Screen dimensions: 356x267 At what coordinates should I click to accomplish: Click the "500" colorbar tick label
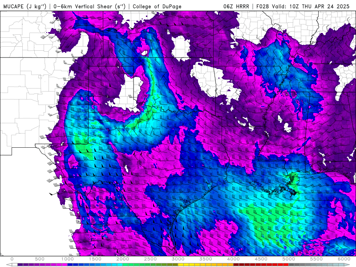click(x=40, y=259)
